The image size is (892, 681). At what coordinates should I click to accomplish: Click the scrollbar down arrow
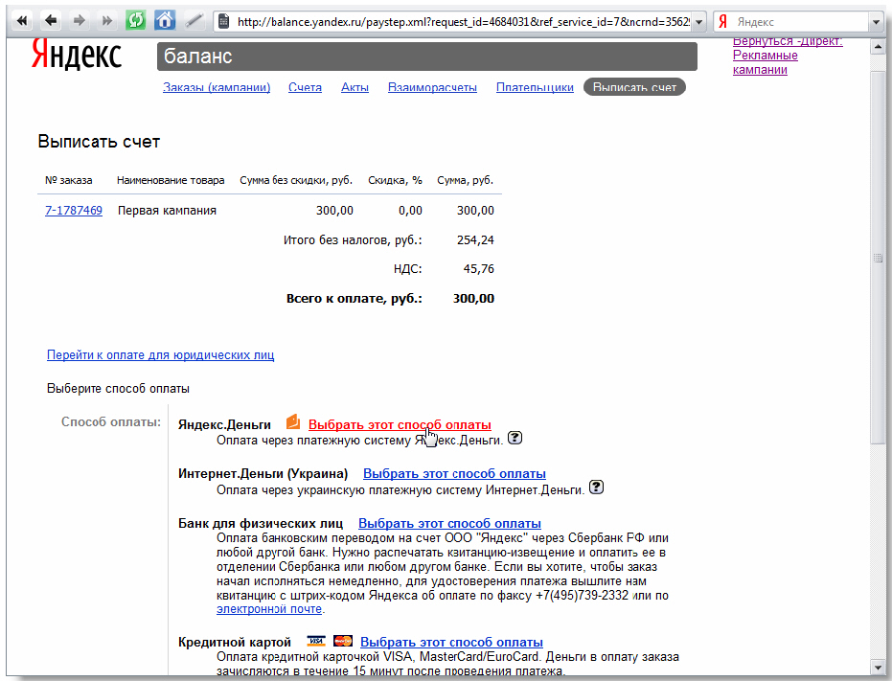(877, 667)
